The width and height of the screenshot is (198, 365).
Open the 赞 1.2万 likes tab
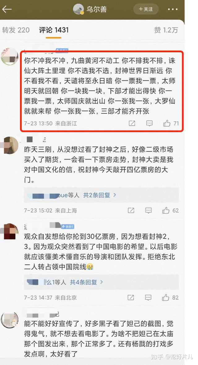[166, 30]
